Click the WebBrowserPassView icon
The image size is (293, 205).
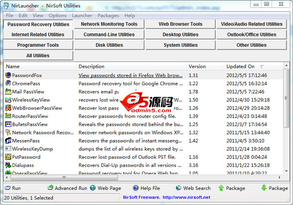[8, 108]
